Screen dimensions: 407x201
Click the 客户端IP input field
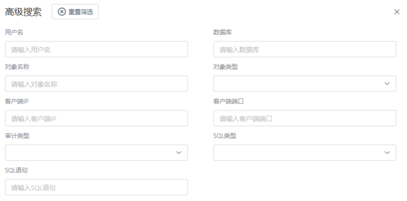pos(96,118)
